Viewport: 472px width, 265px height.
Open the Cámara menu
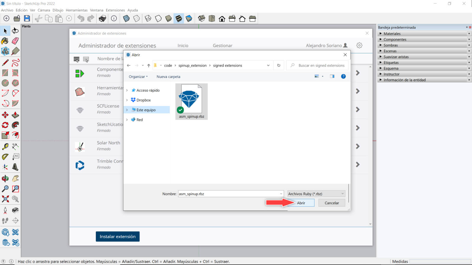point(44,10)
